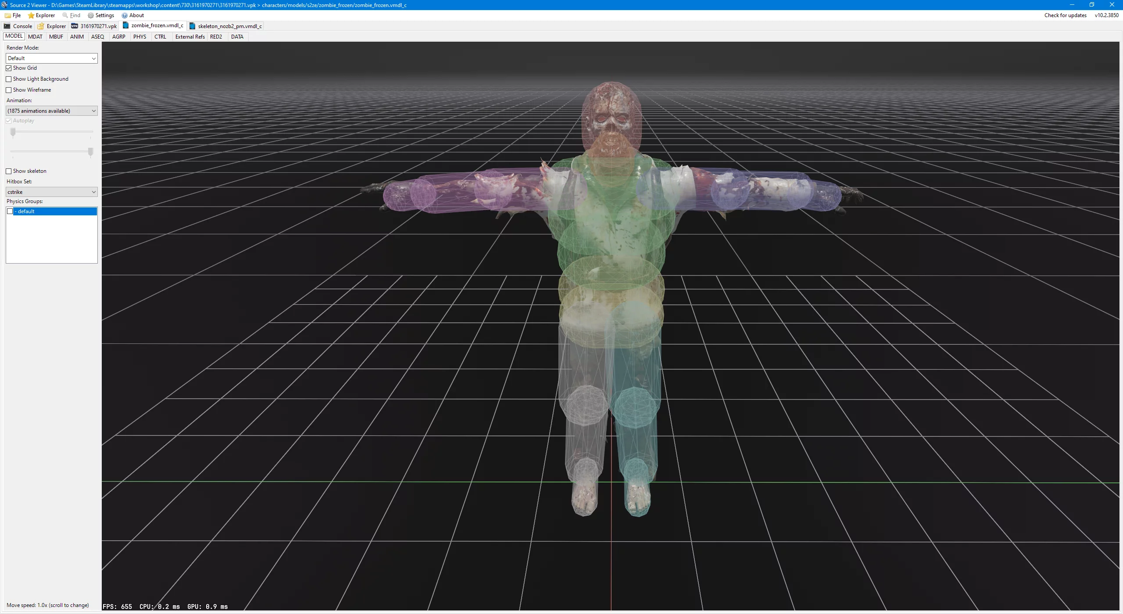Image resolution: width=1123 pixels, height=614 pixels.
Task: Enable the Show skeleton checkbox
Action: pos(9,171)
